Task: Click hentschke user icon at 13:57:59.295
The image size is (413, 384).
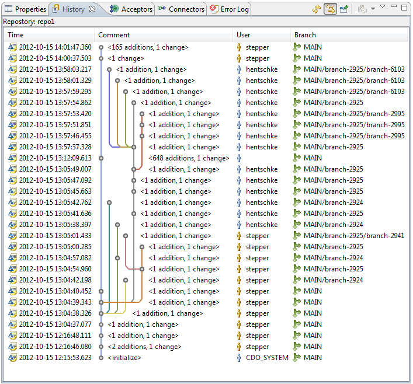Action: point(239,92)
